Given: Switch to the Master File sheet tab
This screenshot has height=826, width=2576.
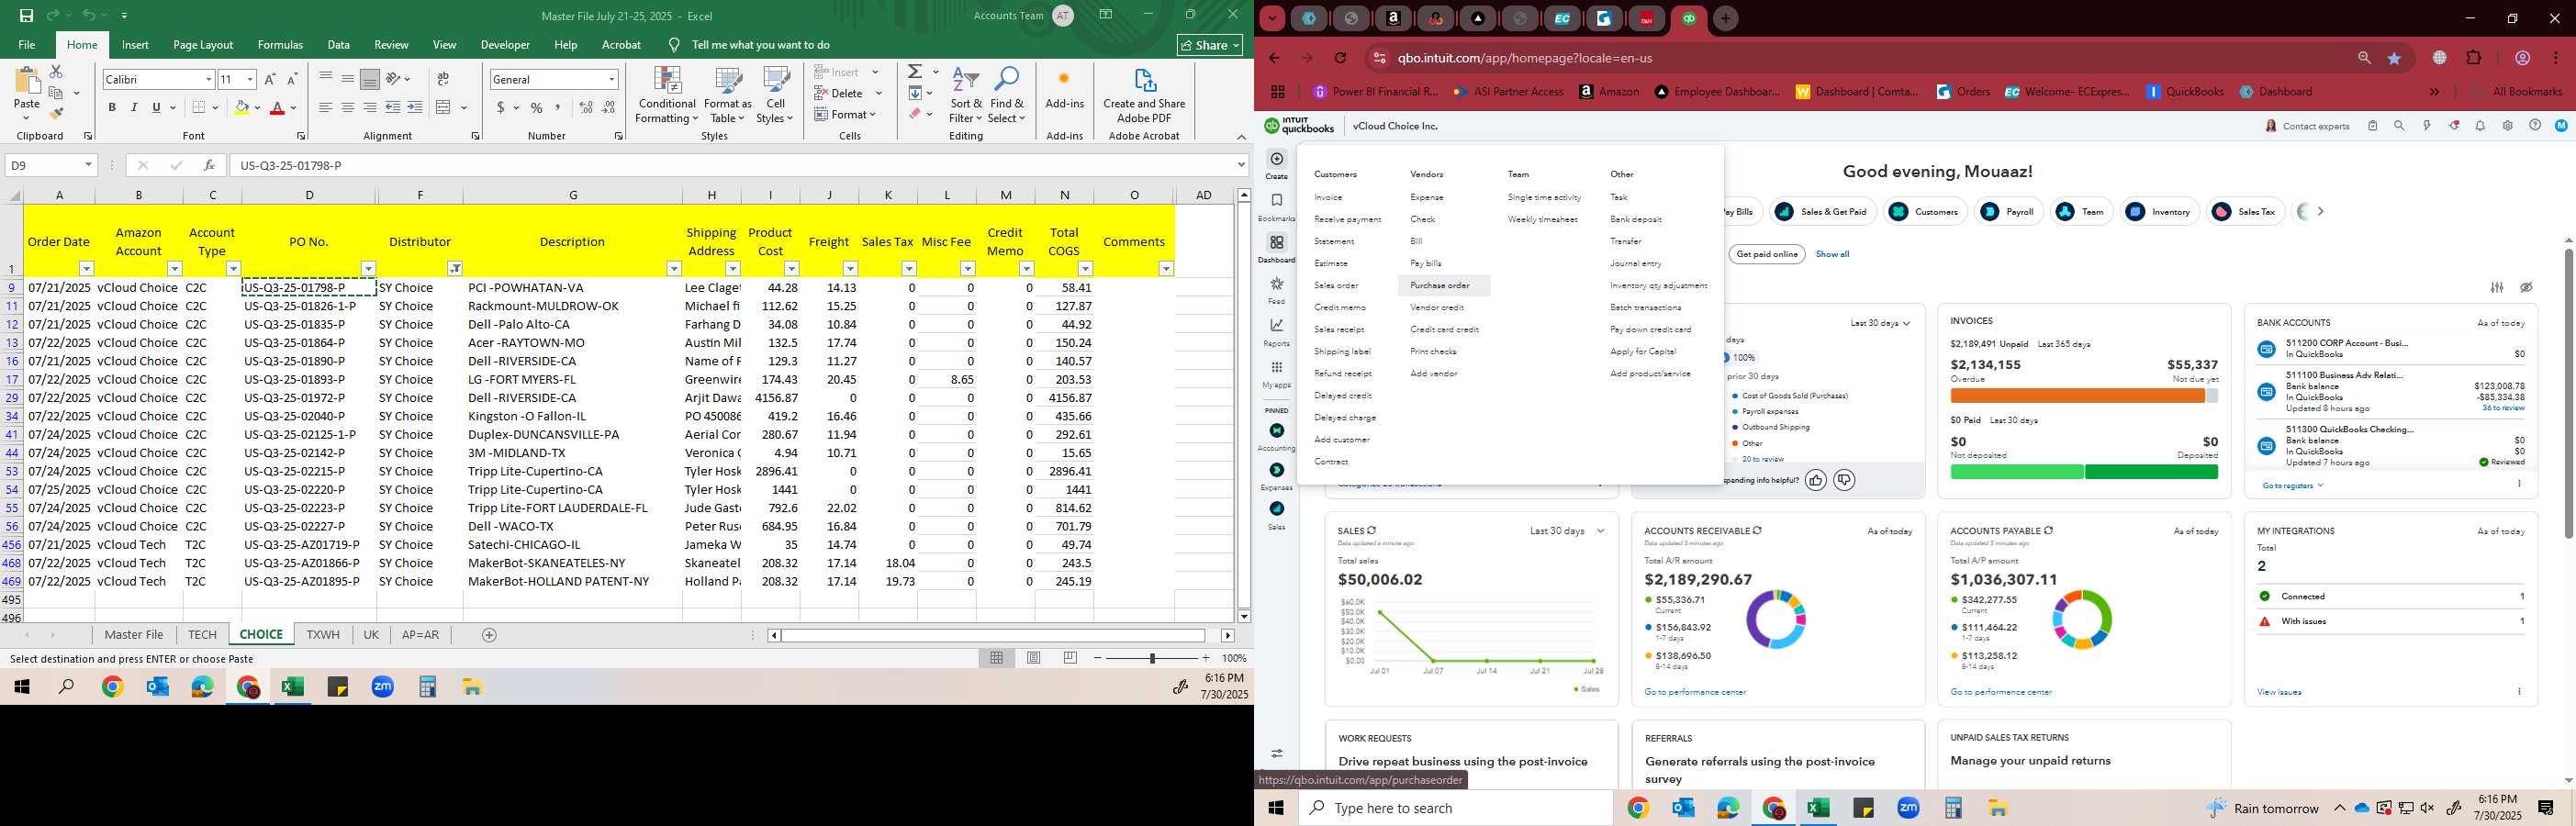Looking at the screenshot, I should click(134, 635).
